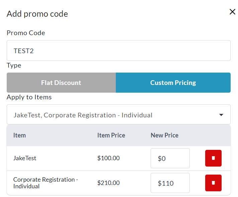Select the Flat Discount type
Viewport: 238px width, 197px height.
(x=61, y=83)
